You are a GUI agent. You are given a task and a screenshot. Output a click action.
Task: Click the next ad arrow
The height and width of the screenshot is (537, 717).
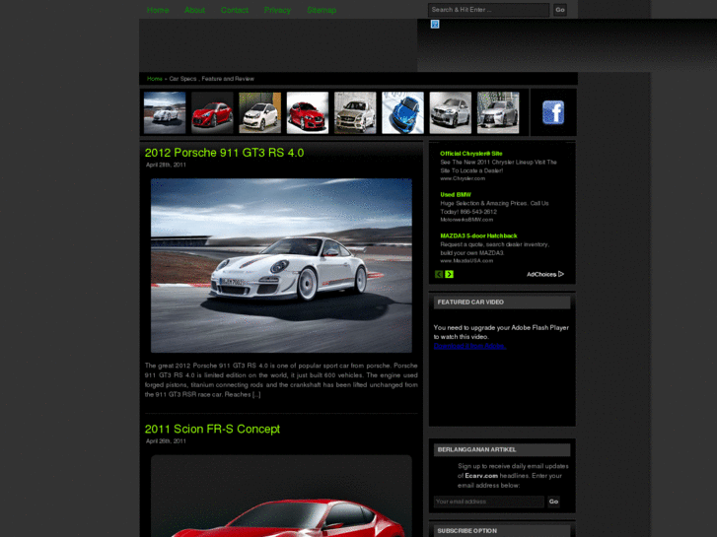click(449, 274)
